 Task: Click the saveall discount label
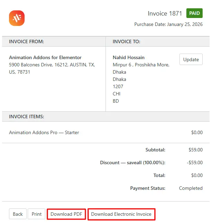tap(132, 162)
